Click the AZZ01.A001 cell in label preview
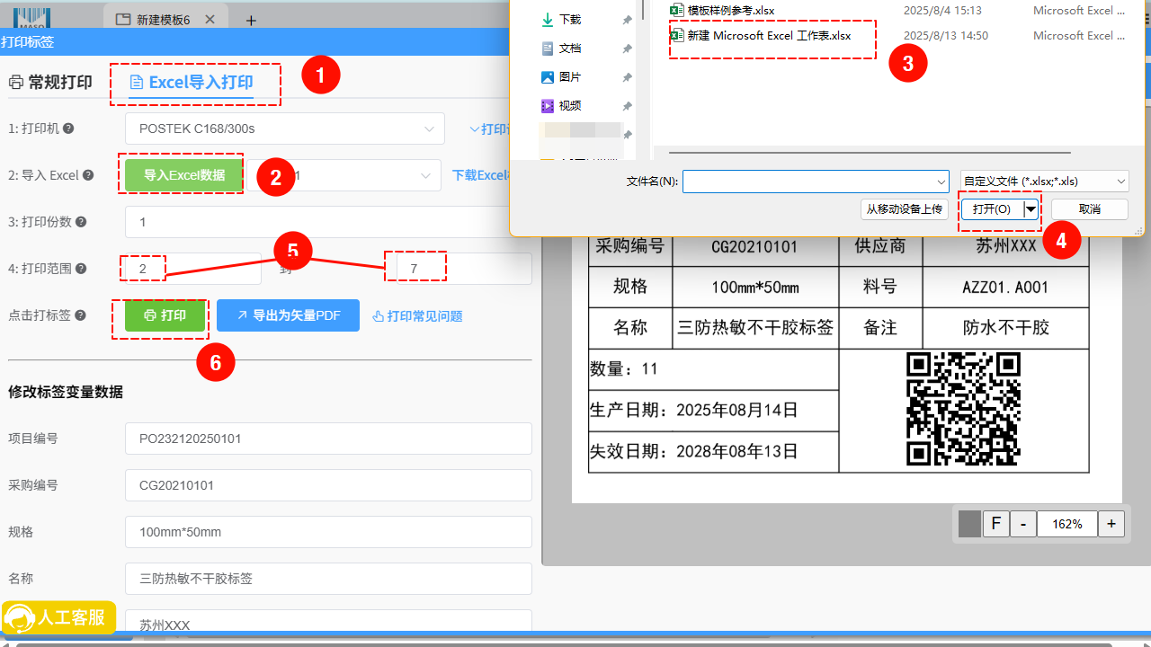 1004,287
